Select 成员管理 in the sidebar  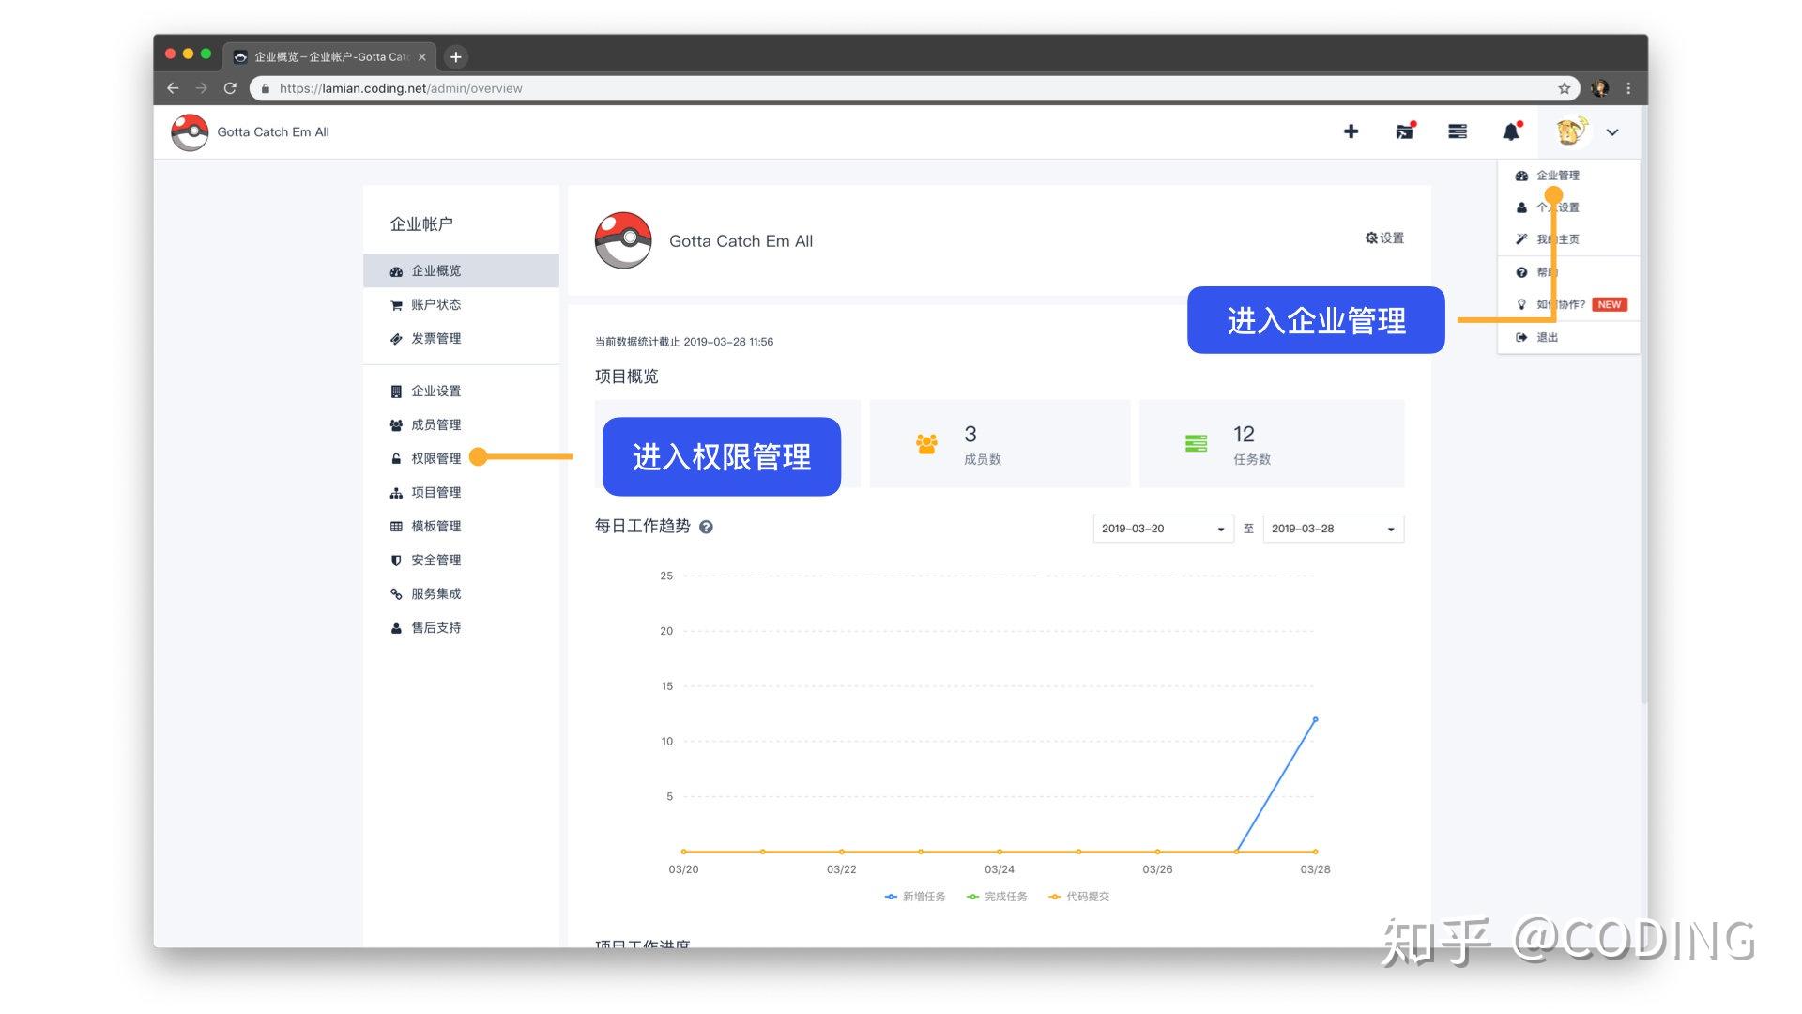tap(435, 425)
